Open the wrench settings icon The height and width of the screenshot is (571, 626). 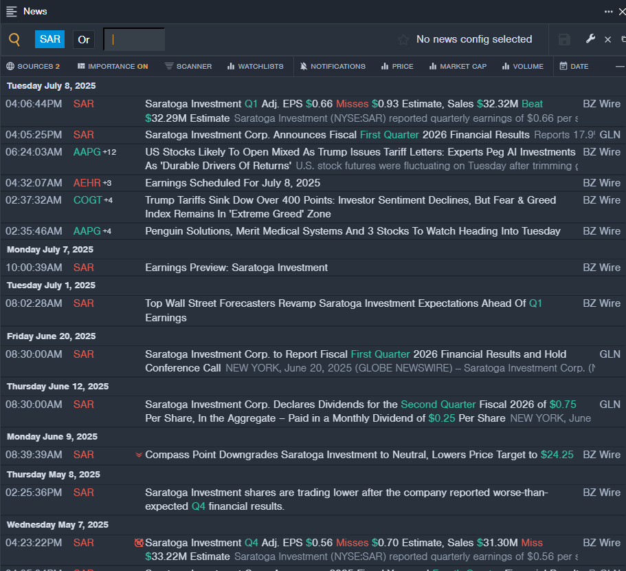(x=590, y=39)
